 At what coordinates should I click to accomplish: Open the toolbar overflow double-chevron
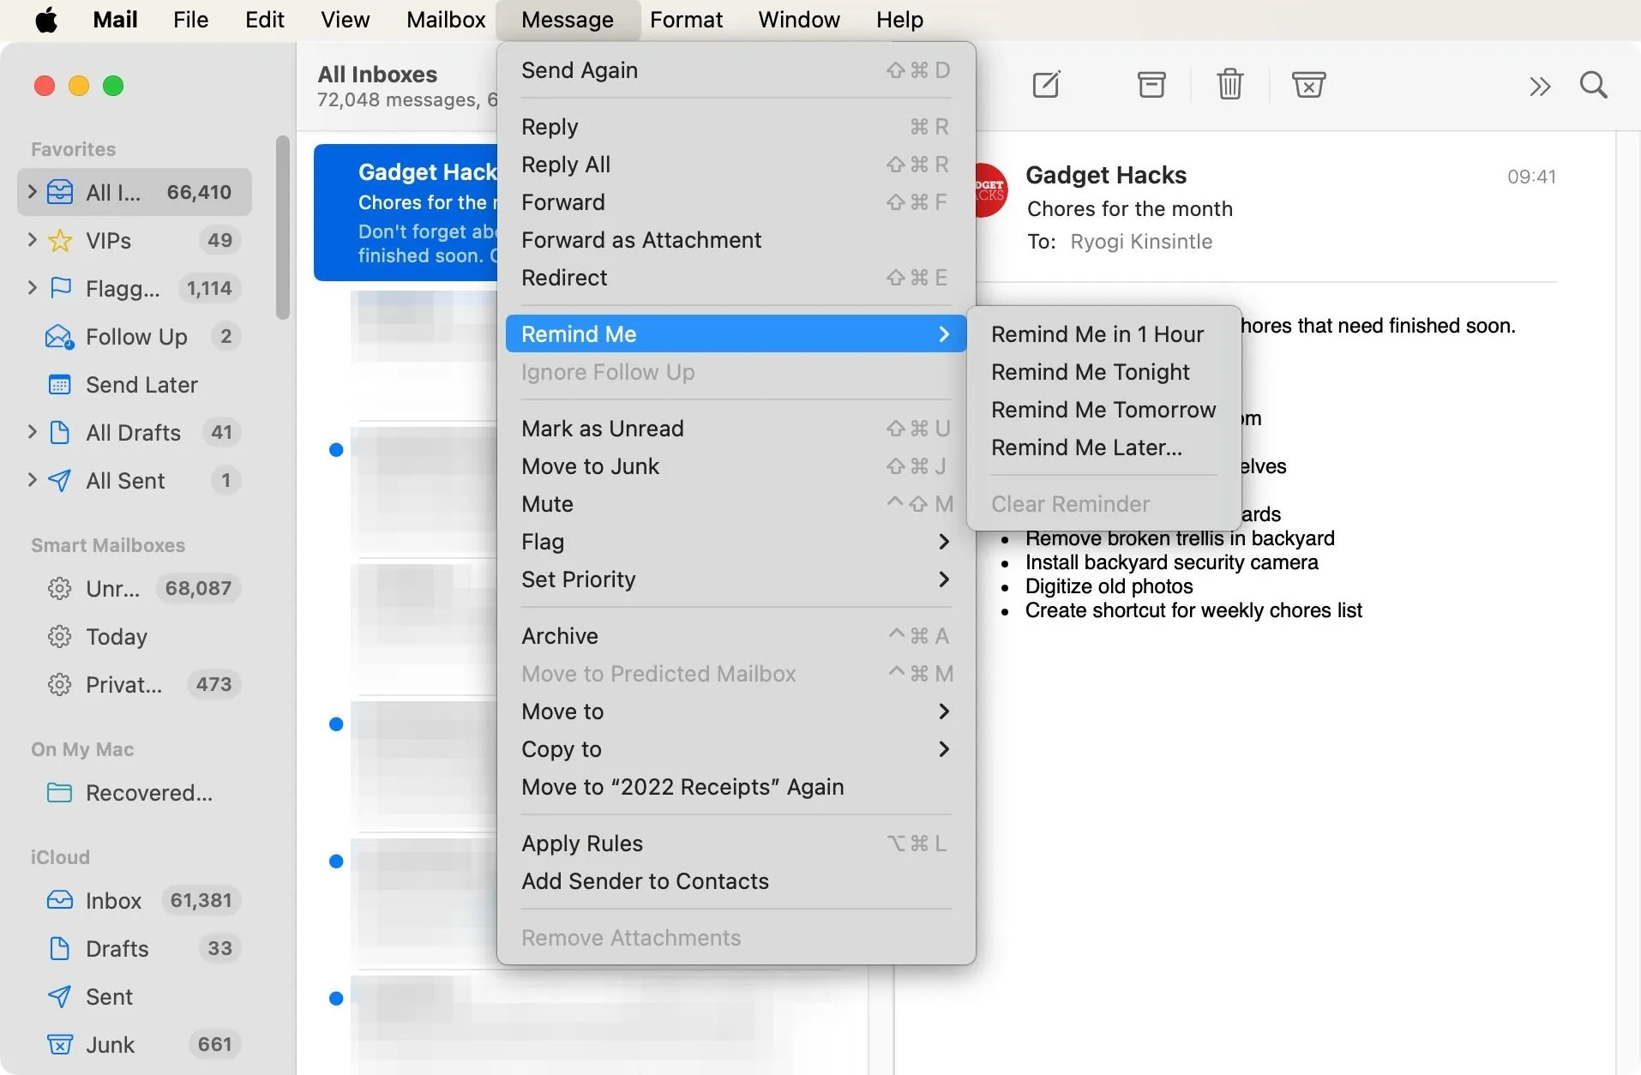[x=1541, y=86]
